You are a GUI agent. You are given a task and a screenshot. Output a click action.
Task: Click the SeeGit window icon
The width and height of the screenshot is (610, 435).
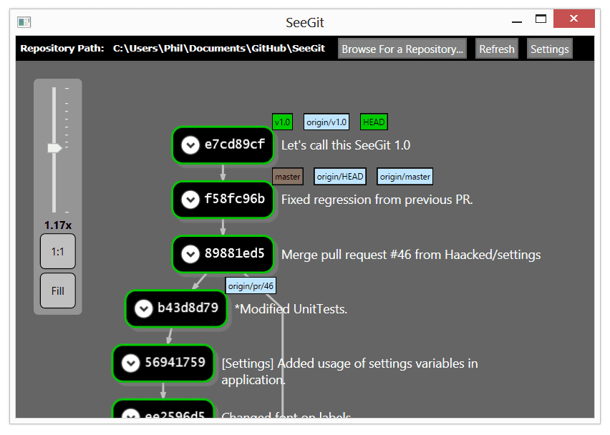(24, 22)
